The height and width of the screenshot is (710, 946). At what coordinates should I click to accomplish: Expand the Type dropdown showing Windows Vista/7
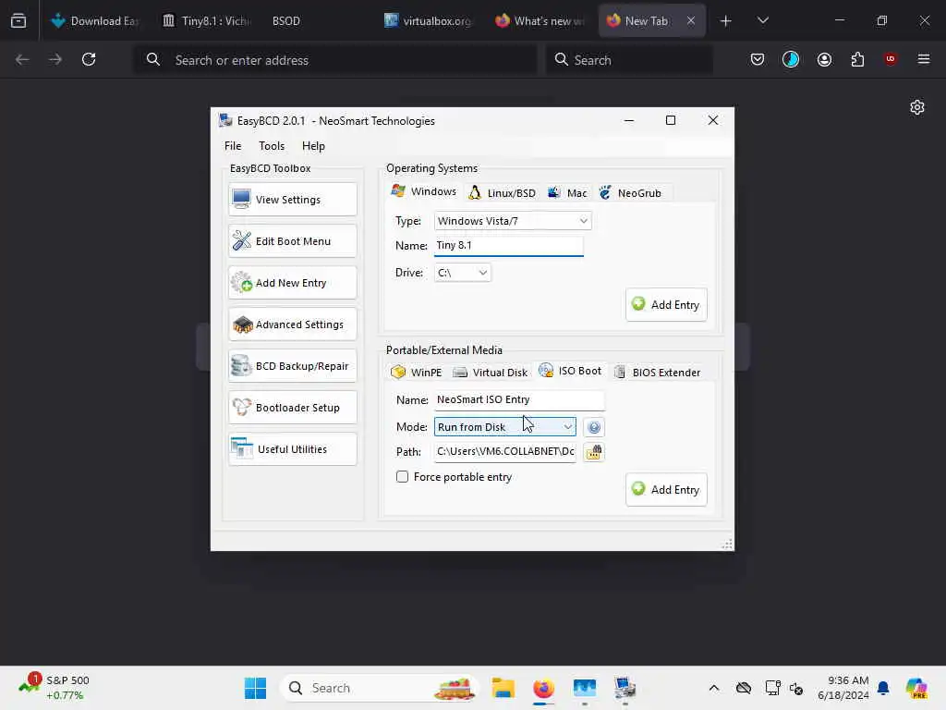[513, 221]
